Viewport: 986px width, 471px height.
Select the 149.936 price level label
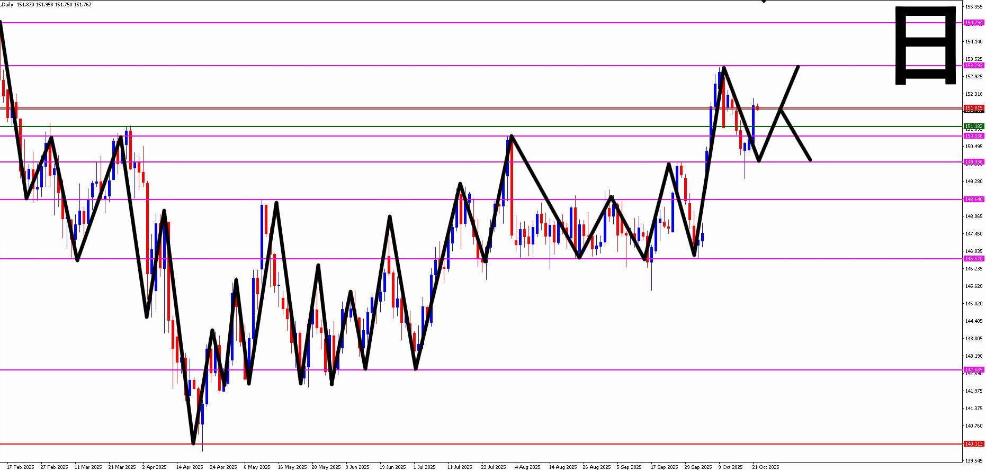click(974, 162)
